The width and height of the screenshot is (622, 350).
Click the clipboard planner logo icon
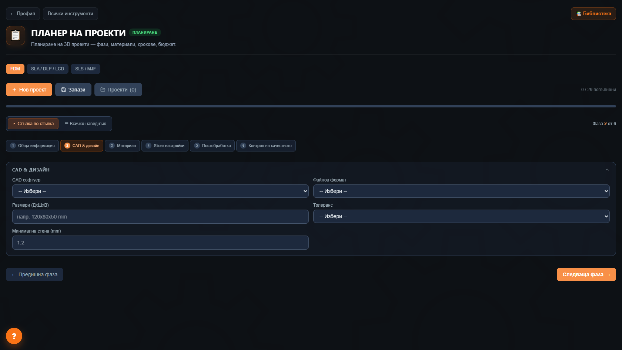[16, 36]
